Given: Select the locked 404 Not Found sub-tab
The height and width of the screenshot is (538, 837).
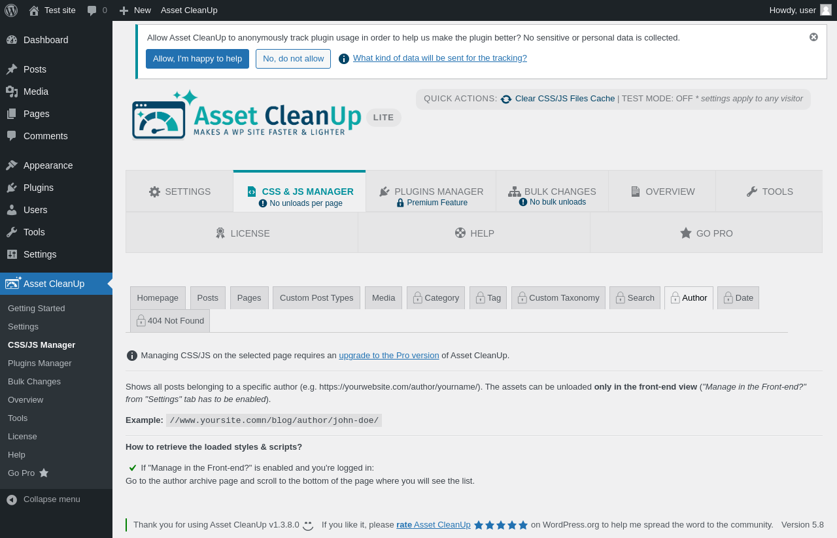Looking at the screenshot, I should 170,321.
